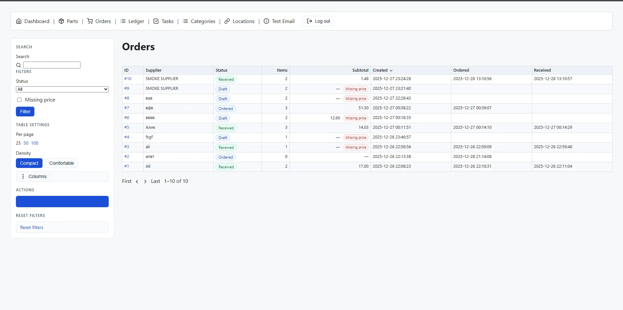The width and height of the screenshot is (623, 310).
Task: Click the blue Actions button
Action: [x=62, y=201]
